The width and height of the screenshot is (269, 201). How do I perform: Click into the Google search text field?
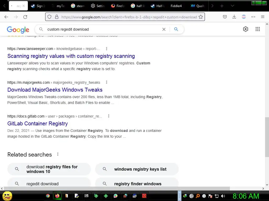103,29
